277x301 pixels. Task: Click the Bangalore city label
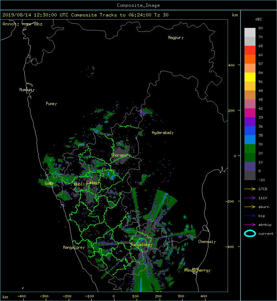[140, 245]
